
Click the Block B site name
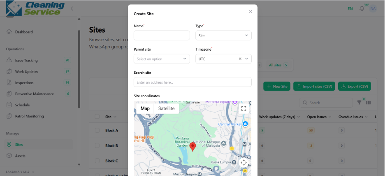(x=112, y=145)
